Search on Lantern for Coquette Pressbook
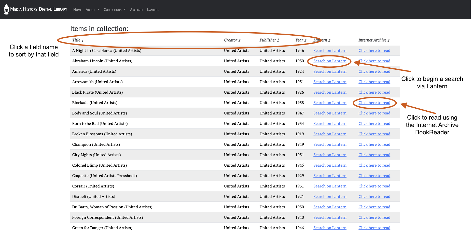 point(330,176)
